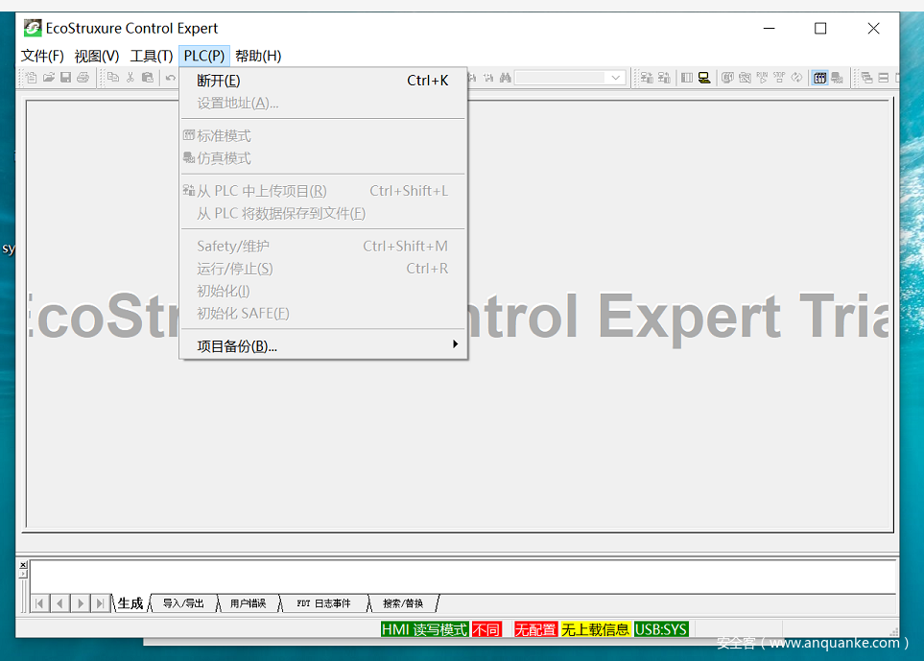Open the 文件(F) menu
This screenshot has height=661, width=924.
click(x=42, y=56)
